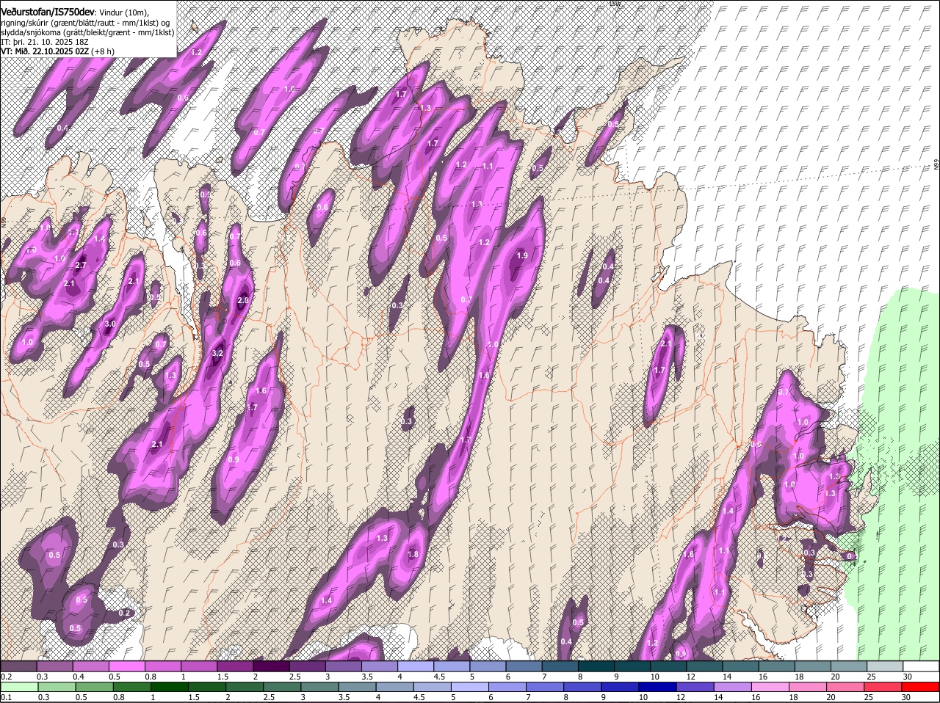The image size is (940, 703).
Task: Select the 0.3 light green swatch in the lower legend row
Action: [55, 688]
